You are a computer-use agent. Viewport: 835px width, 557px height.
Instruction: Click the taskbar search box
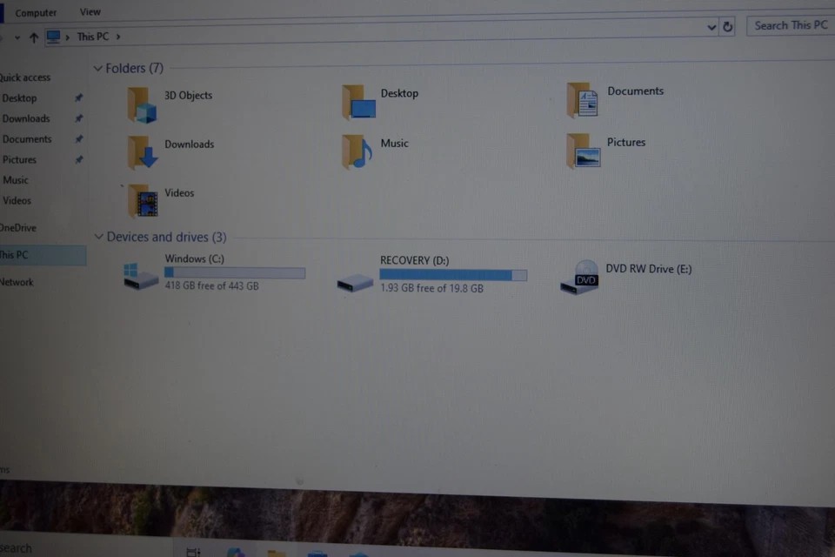[x=85, y=548]
